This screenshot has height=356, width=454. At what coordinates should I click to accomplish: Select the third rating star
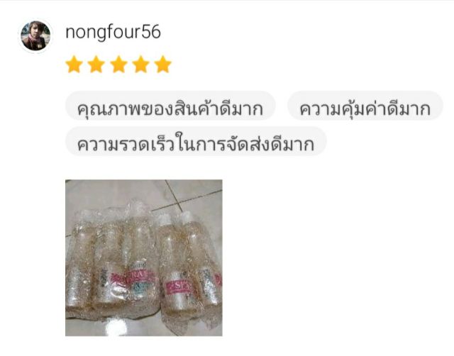[118, 65]
